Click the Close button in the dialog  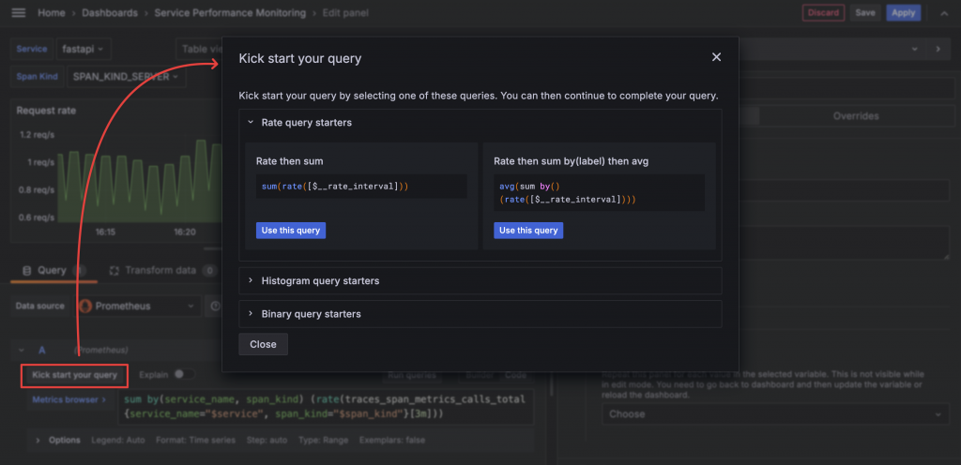(263, 344)
